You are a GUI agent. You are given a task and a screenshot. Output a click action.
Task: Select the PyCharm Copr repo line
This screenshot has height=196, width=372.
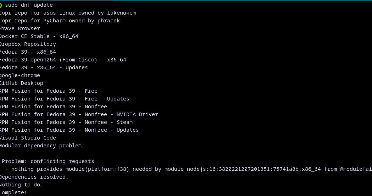(60, 21)
